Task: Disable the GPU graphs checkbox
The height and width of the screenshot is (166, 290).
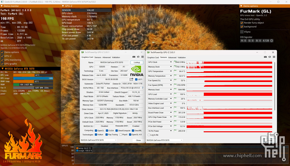Action: [2, 64]
